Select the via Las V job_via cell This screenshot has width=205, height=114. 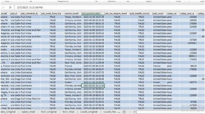[15, 92]
